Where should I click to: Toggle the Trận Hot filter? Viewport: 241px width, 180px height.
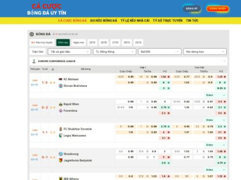click(x=37, y=52)
